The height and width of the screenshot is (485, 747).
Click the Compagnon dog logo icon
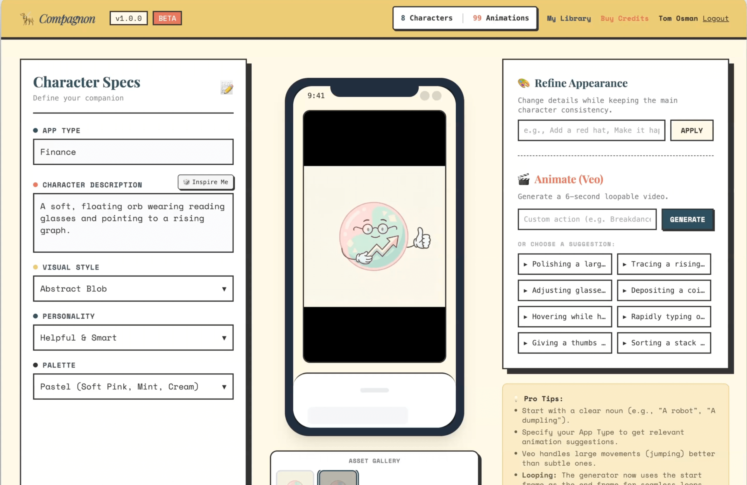(27, 19)
